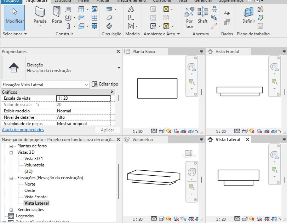The height and width of the screenshot is (223, 287).
Task: Click the Planta Baixa view vertical scrollbar
Action: (201, 92)
